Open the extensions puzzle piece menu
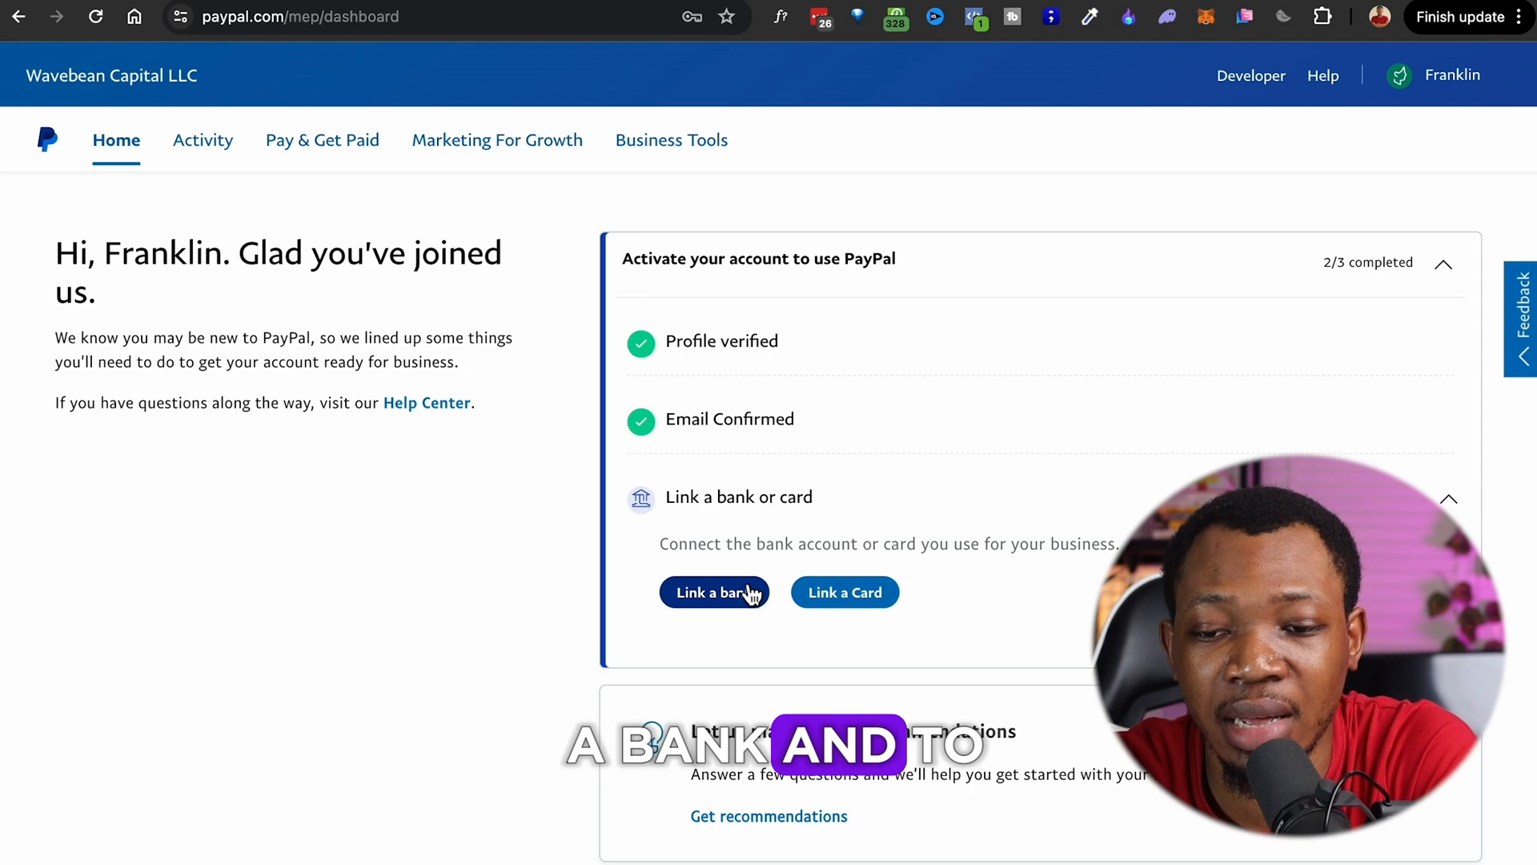Viewport: 1537px width, 865px height. 1322,17
